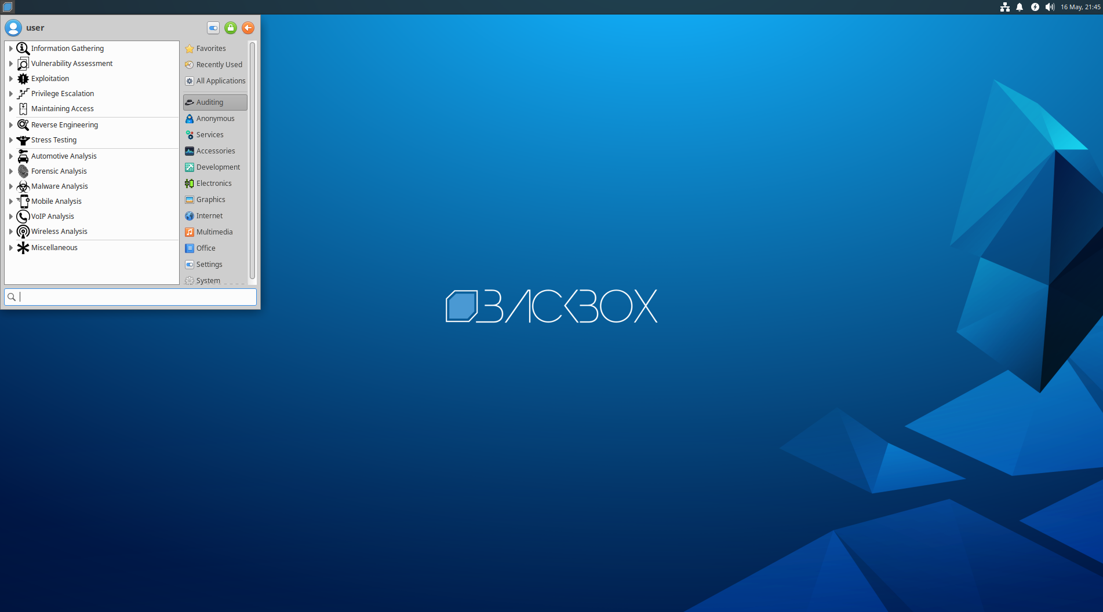Click the category list vertical scrollbar
Screen dimensions: 1103x612
(252, 160)
